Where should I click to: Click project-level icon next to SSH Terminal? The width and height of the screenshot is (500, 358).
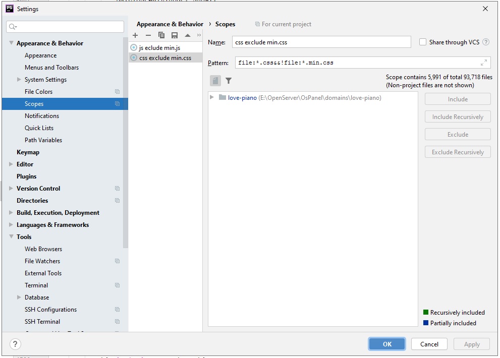pyautogui.click(x=118, y=322)
